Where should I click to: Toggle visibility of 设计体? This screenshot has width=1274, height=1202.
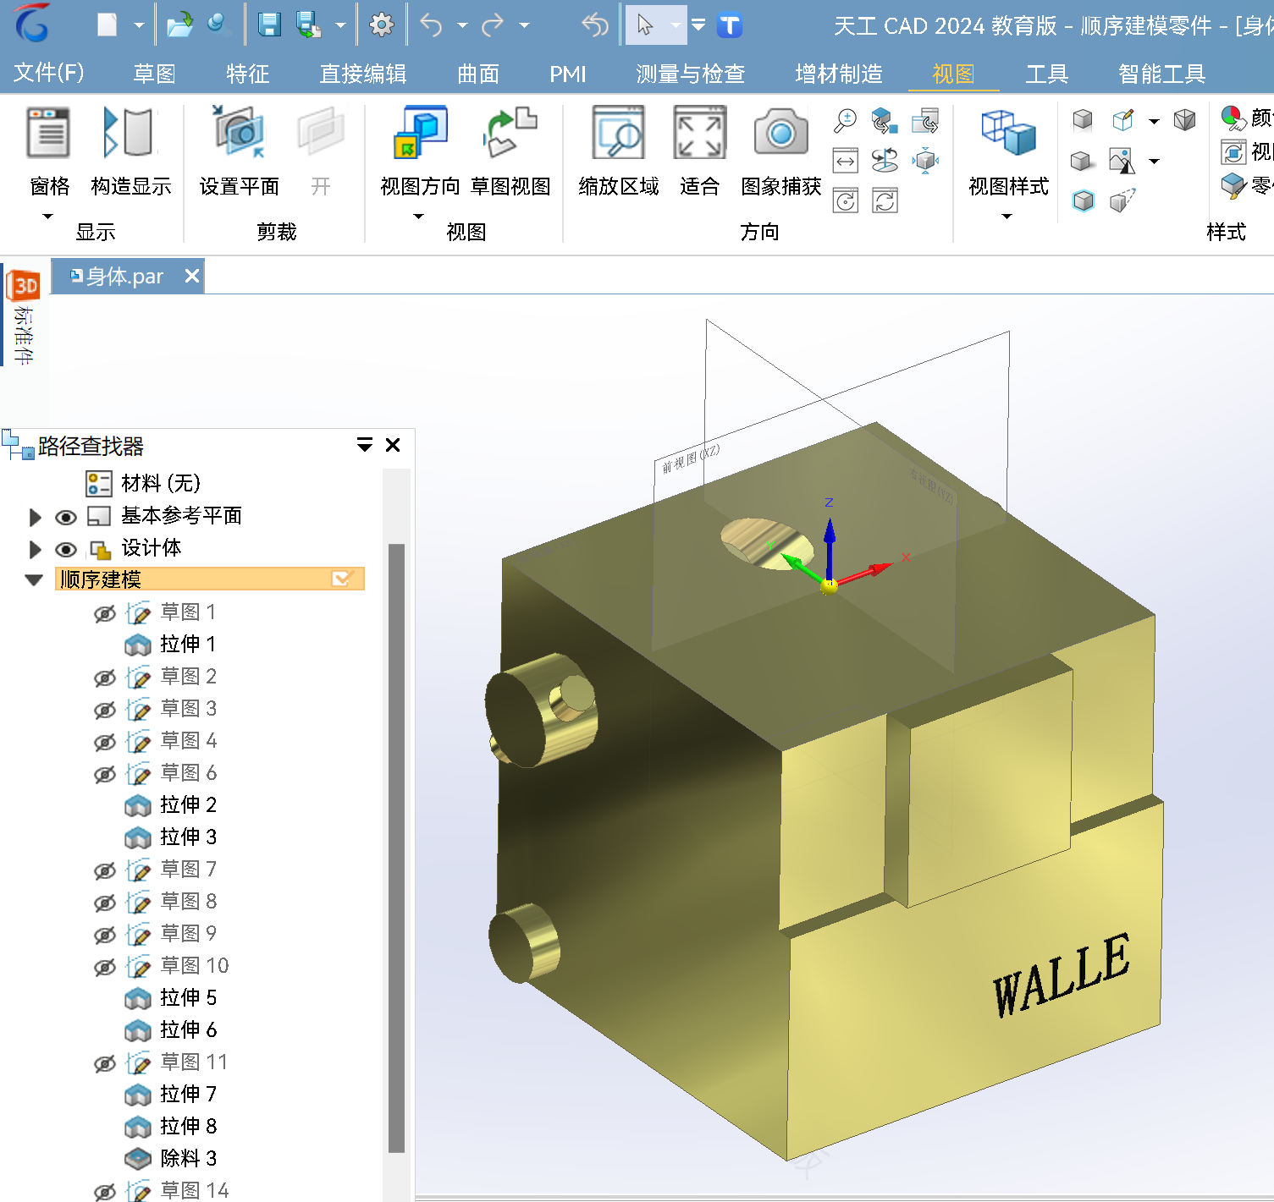tap(66, 549)
